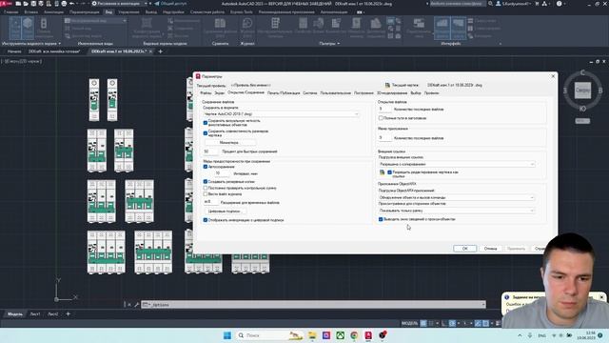The image size is (609, 343).
Task: Toggle the ViewCube button in the ribbon
Action: pos(28,28)
